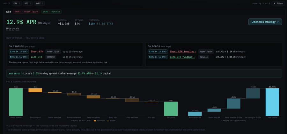Open Short ETH funding link
This screenshot has width=287, height=134.
(183, 52)
